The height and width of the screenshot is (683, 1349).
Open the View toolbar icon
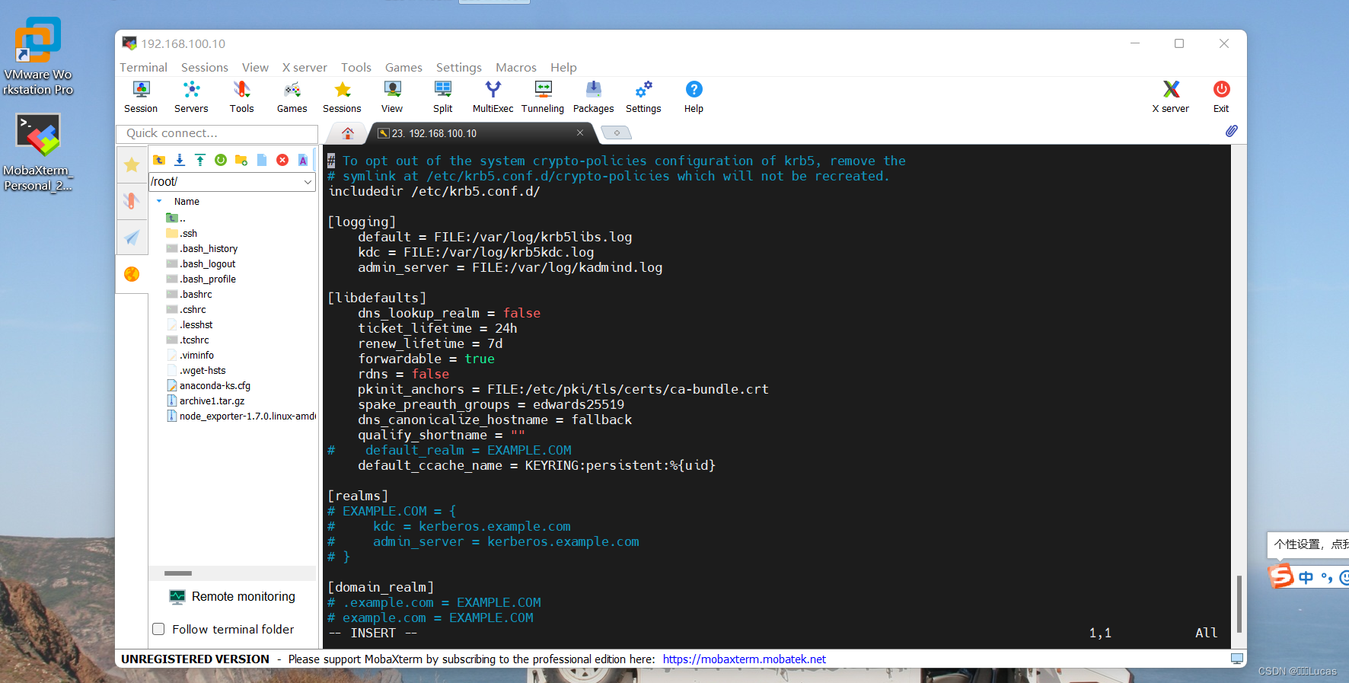(392, 97)
